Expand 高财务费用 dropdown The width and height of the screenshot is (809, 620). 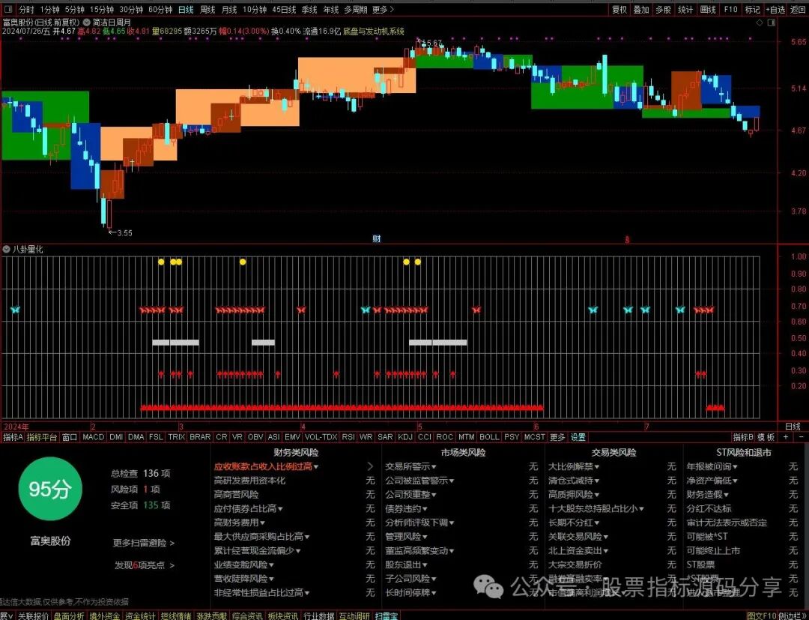[240, 523]
